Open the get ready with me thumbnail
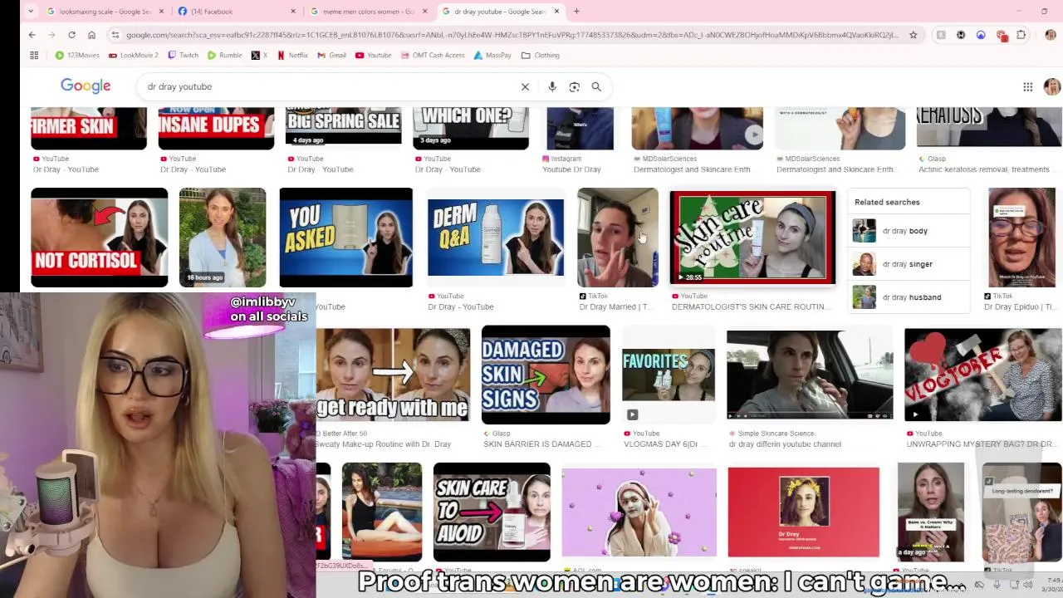The height and width of the screenshot is (598, 1063). (393, 375)
